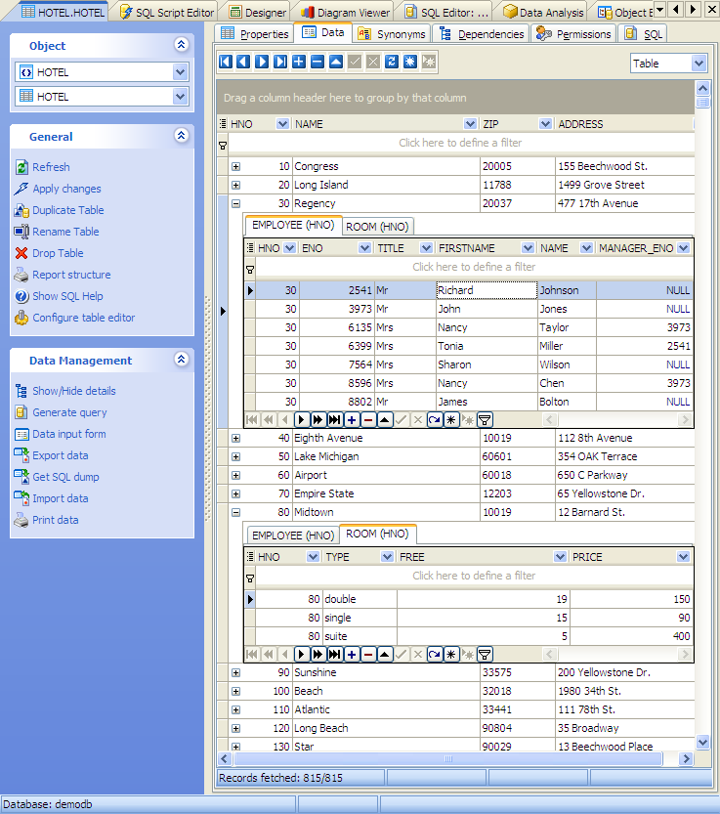The image size is (720, 814).
Task: Go to previous record in main HOTEL toolbar
Action: 243,62
